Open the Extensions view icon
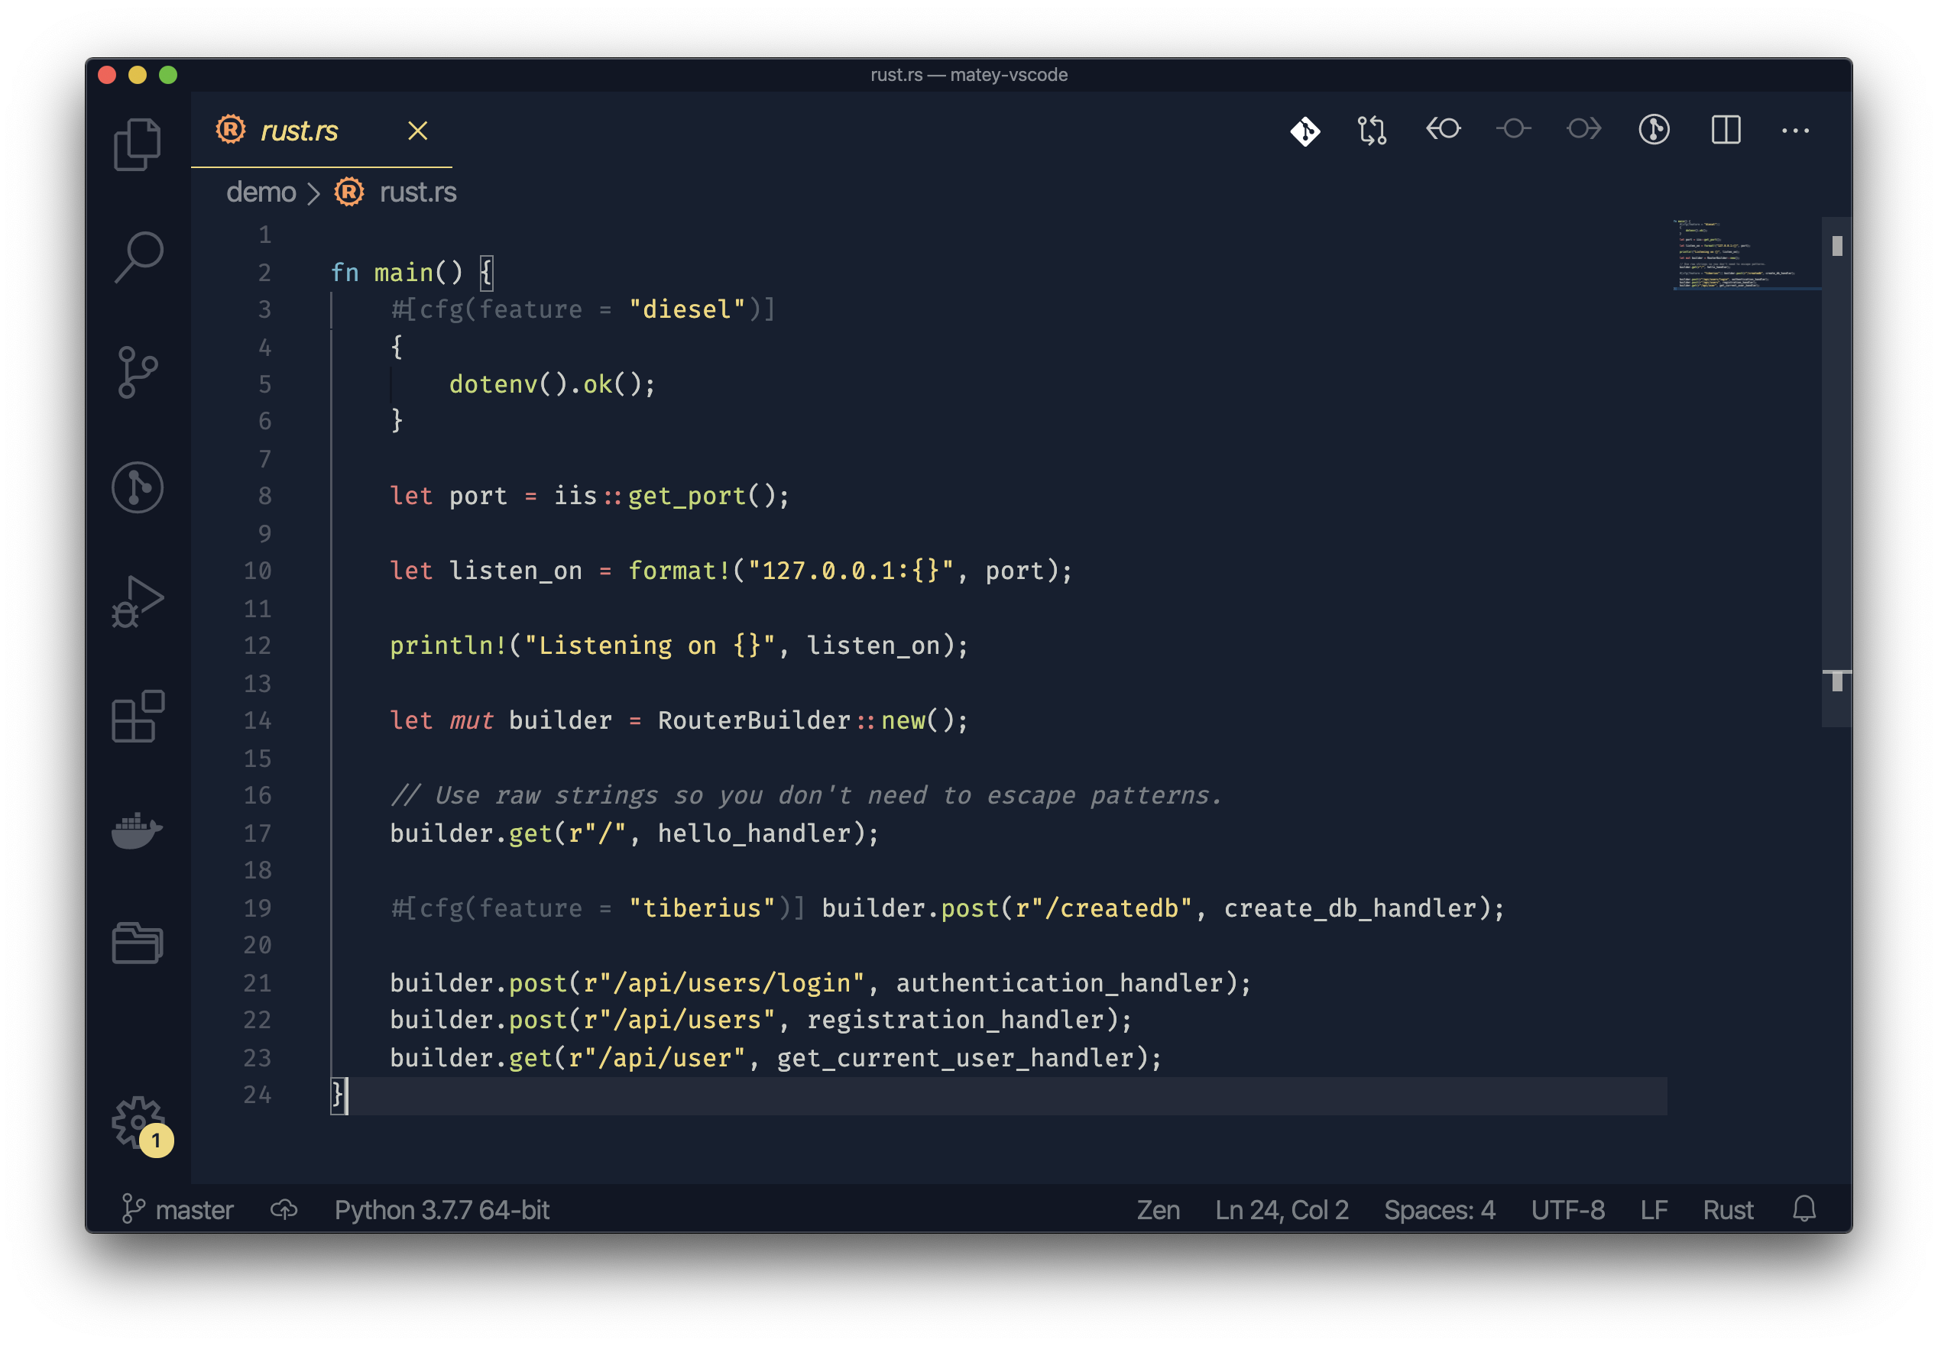This screenshot has height=1346, width=1938. click(x=138, y=716)
